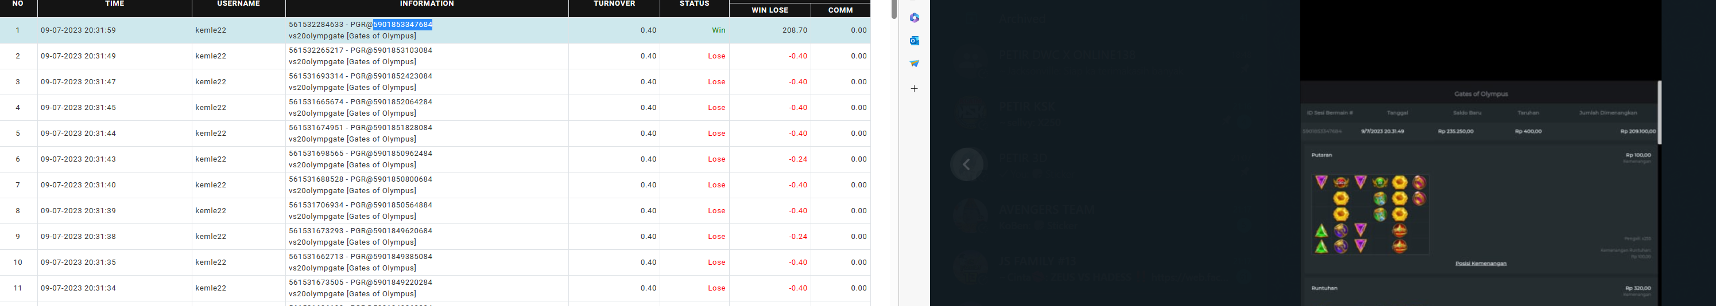Click info 561531662713 - PGR@5901849385084
Screen dimensions: 1716x306
point(361,256)
